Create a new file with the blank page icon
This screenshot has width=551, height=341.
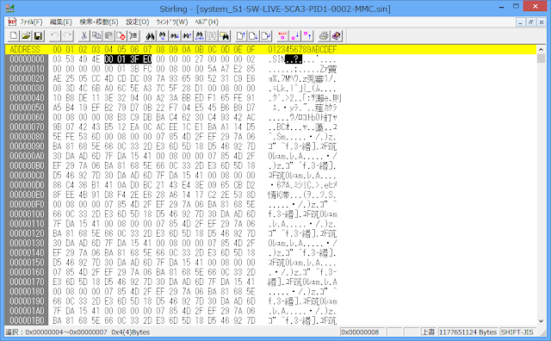point(14,36)
